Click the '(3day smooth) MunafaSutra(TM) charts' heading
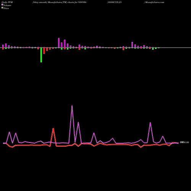Screen dimensions: 191x191 pyautogui.click(x=53, y=2)
